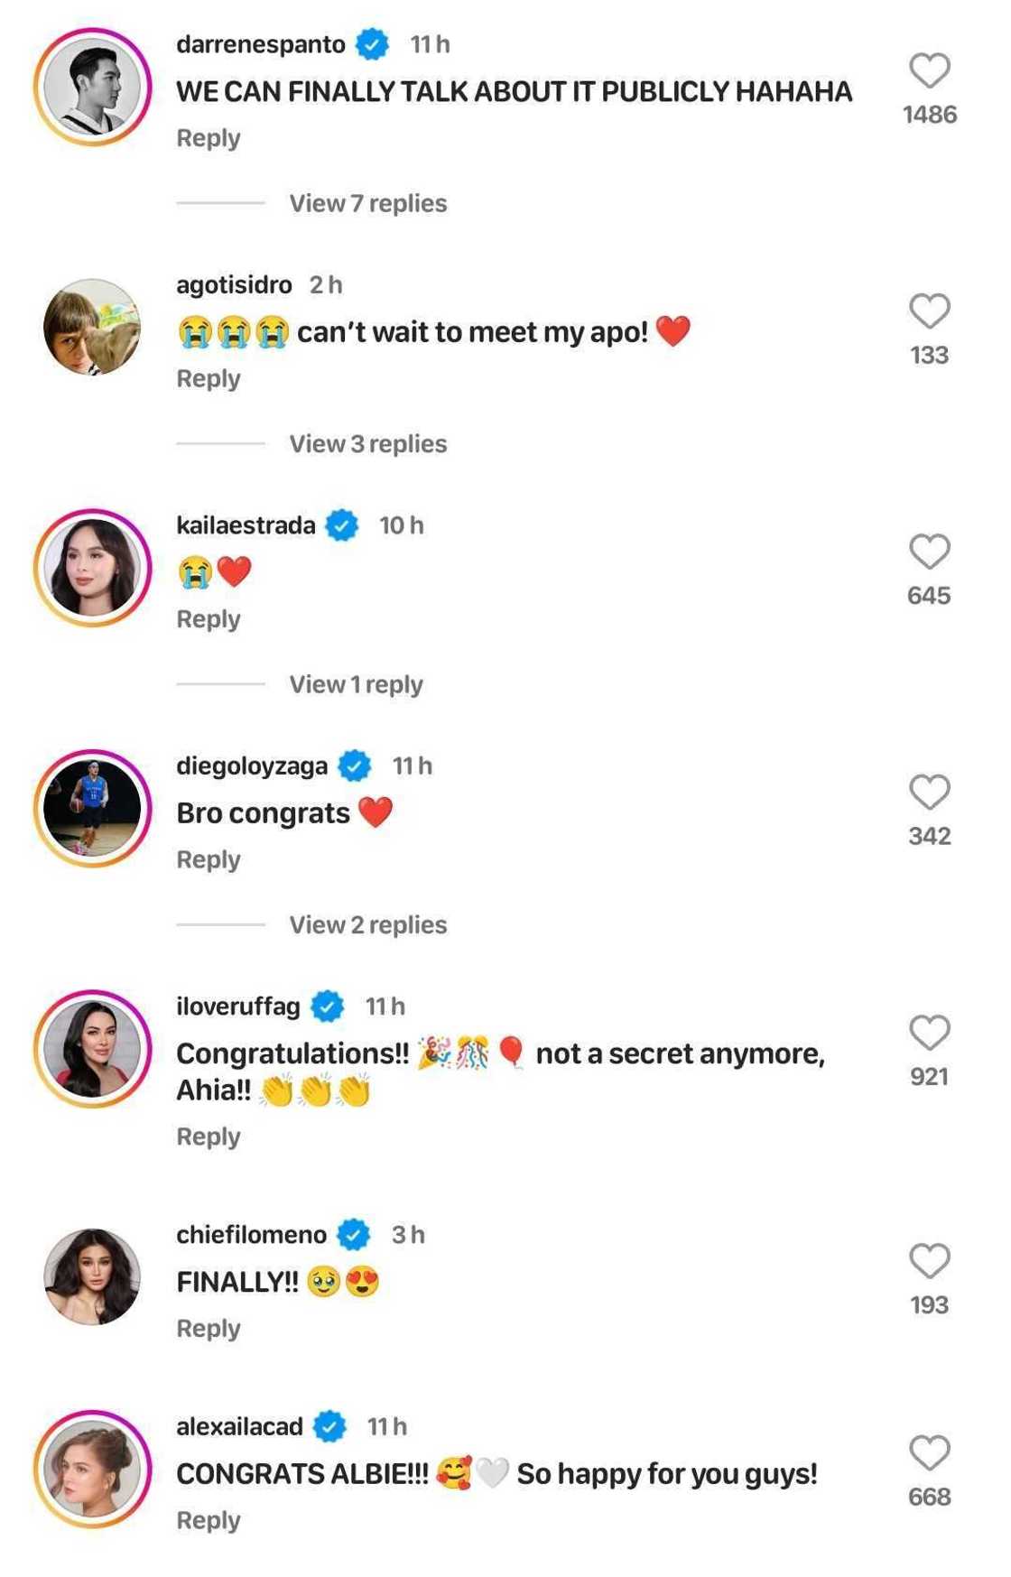1011x1577 pixels.
Task: Open the agotisidro username link
Action: 234,285
